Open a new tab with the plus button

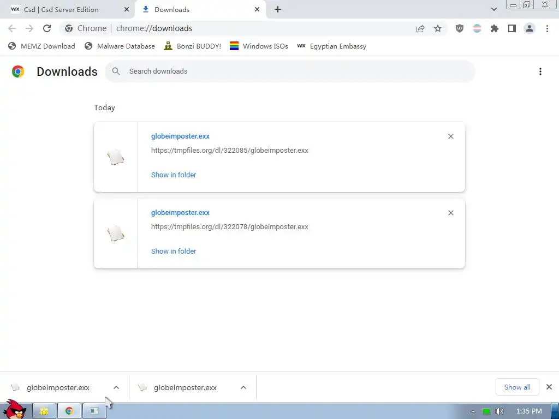[278, 10]
